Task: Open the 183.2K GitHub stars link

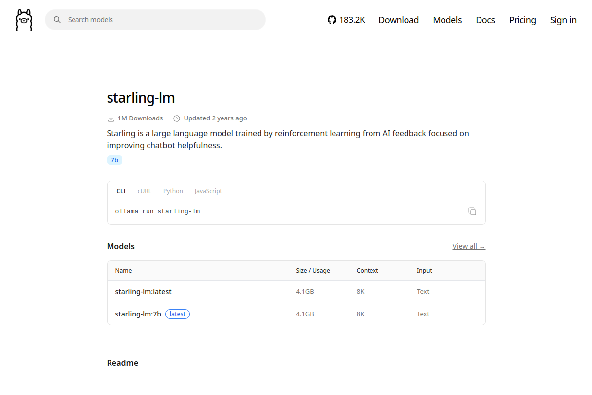Action: 346,20
